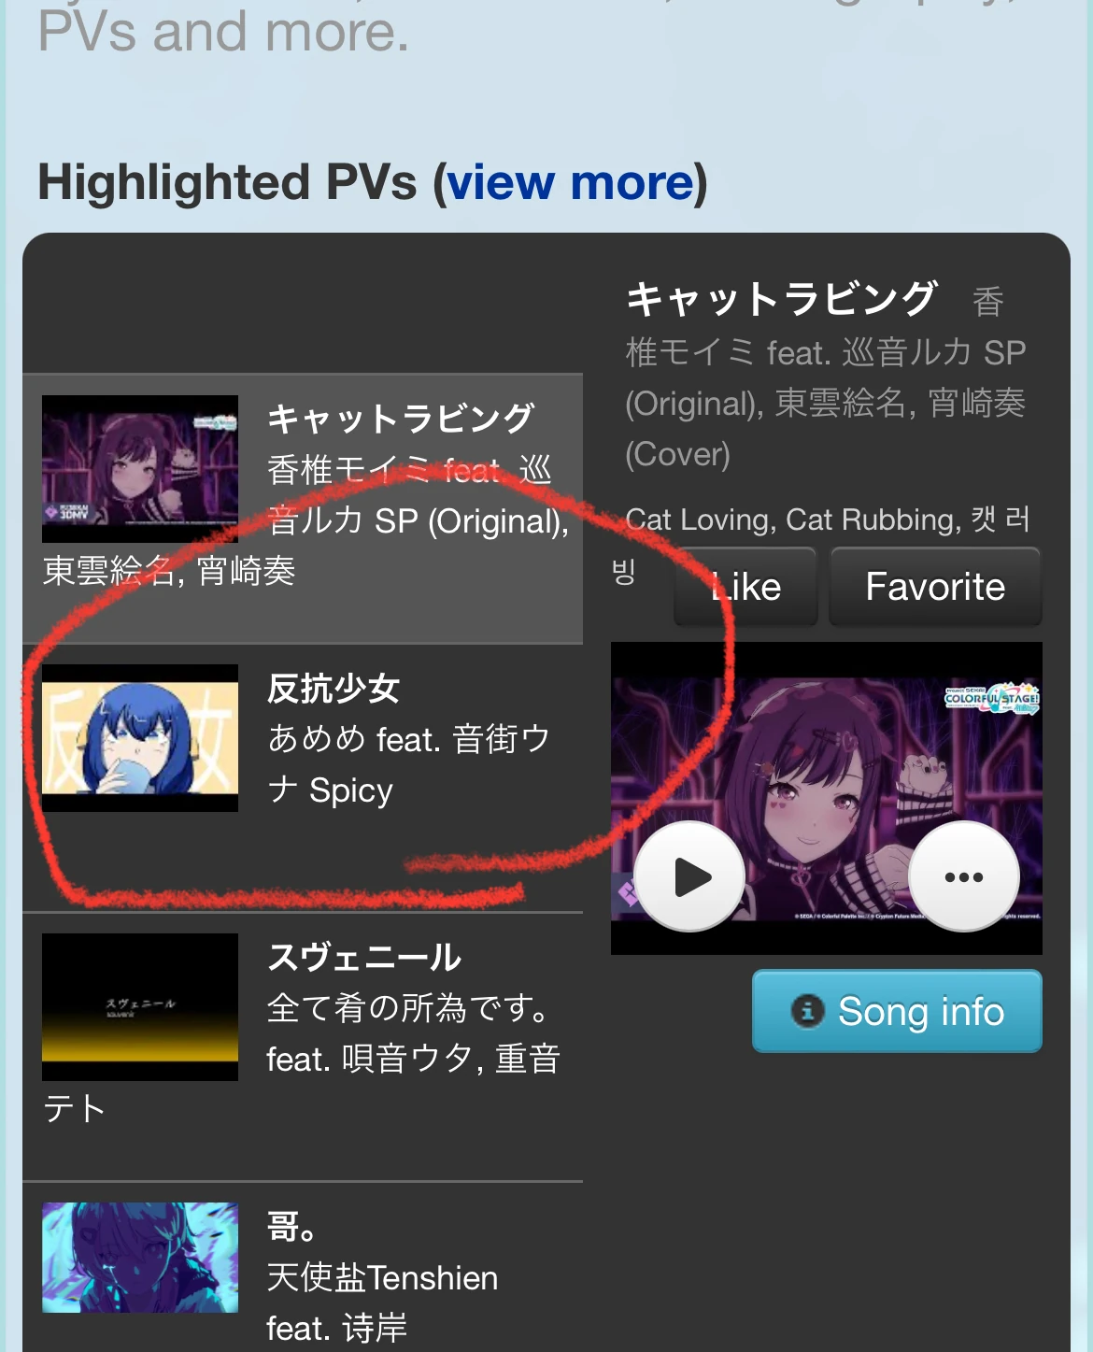This screenshot has width=1093, height=1352.
Task: Select the キャットラビング thumbnail in list
Action: click(x=140, y=469)
